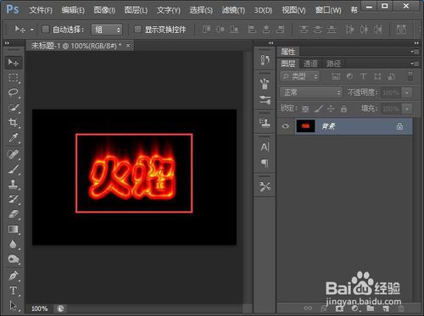Click the status bar preview icon
The width and height of the screenshot is (424, 316).
(x=60, y=308)
